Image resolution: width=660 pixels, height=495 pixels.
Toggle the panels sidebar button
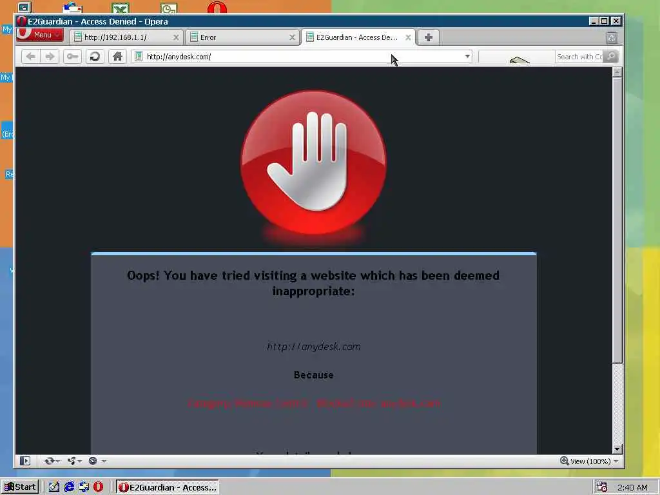(x=25, y=461)
